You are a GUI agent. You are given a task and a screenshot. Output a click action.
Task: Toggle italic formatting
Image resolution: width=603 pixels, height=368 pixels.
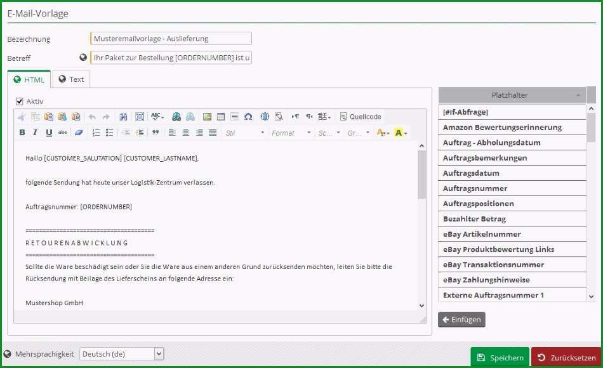36,133
